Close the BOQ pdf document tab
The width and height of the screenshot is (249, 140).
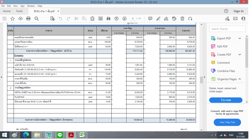(58, 11)
